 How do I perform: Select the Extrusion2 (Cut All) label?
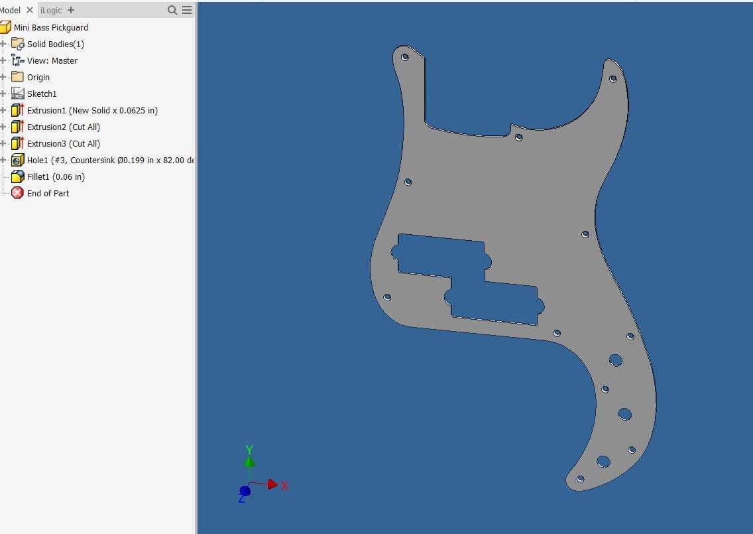click(64, 127)
